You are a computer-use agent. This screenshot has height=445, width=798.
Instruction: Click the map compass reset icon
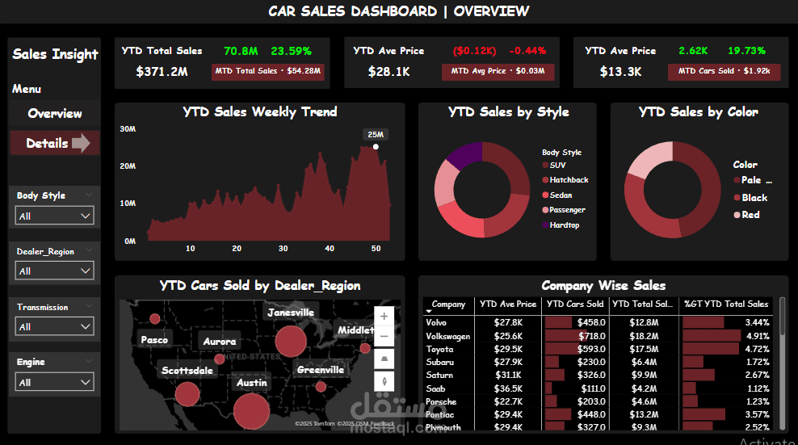[384, 381]
